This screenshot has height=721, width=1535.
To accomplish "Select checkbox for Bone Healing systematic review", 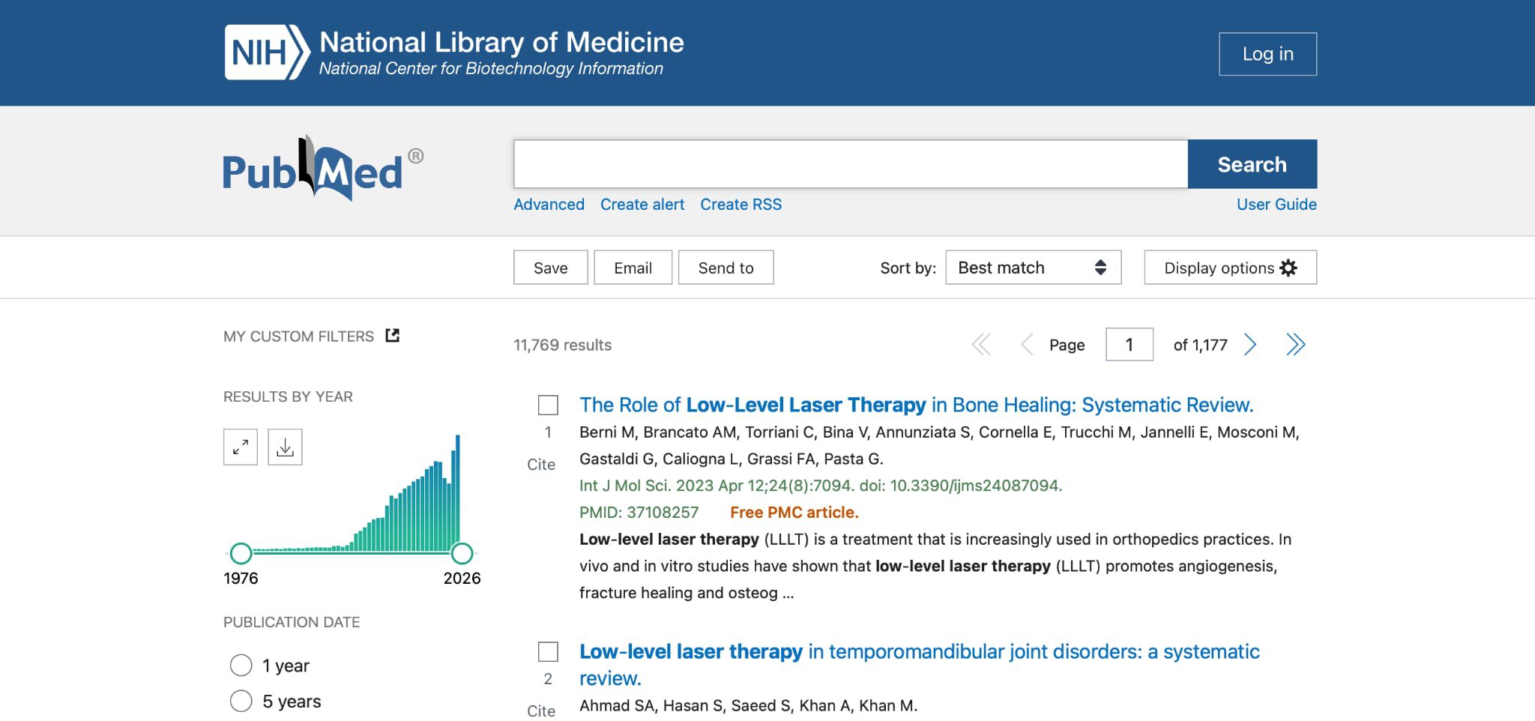I will (548, 405).
